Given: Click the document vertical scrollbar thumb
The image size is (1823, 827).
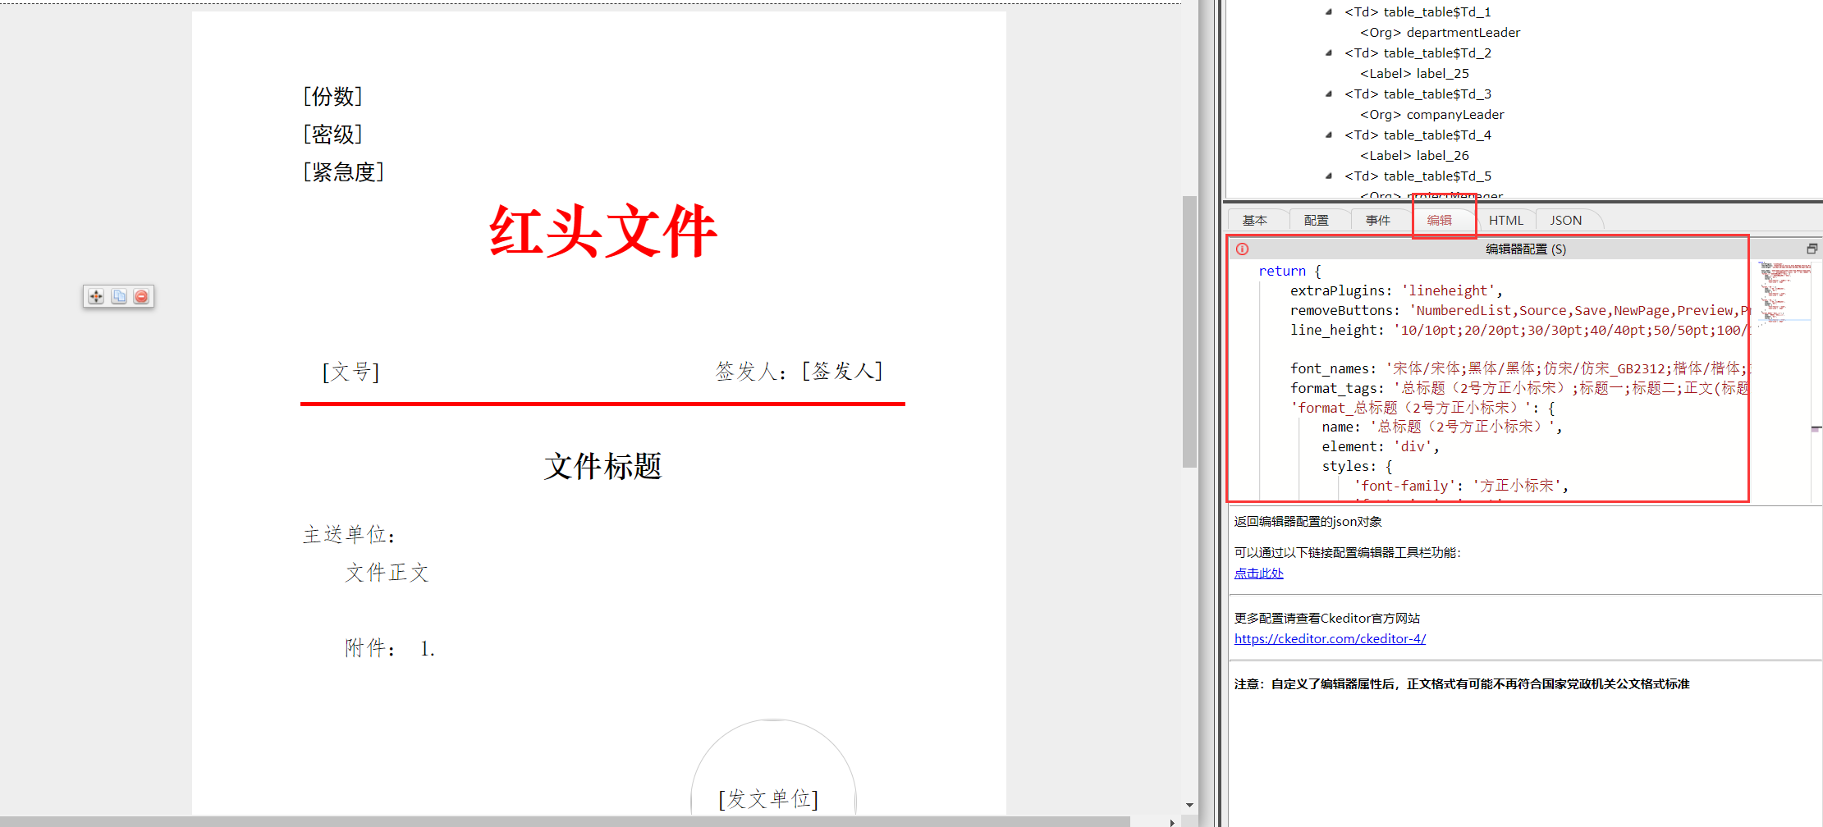Looking at the screenshot, I should coord(1189,331).
